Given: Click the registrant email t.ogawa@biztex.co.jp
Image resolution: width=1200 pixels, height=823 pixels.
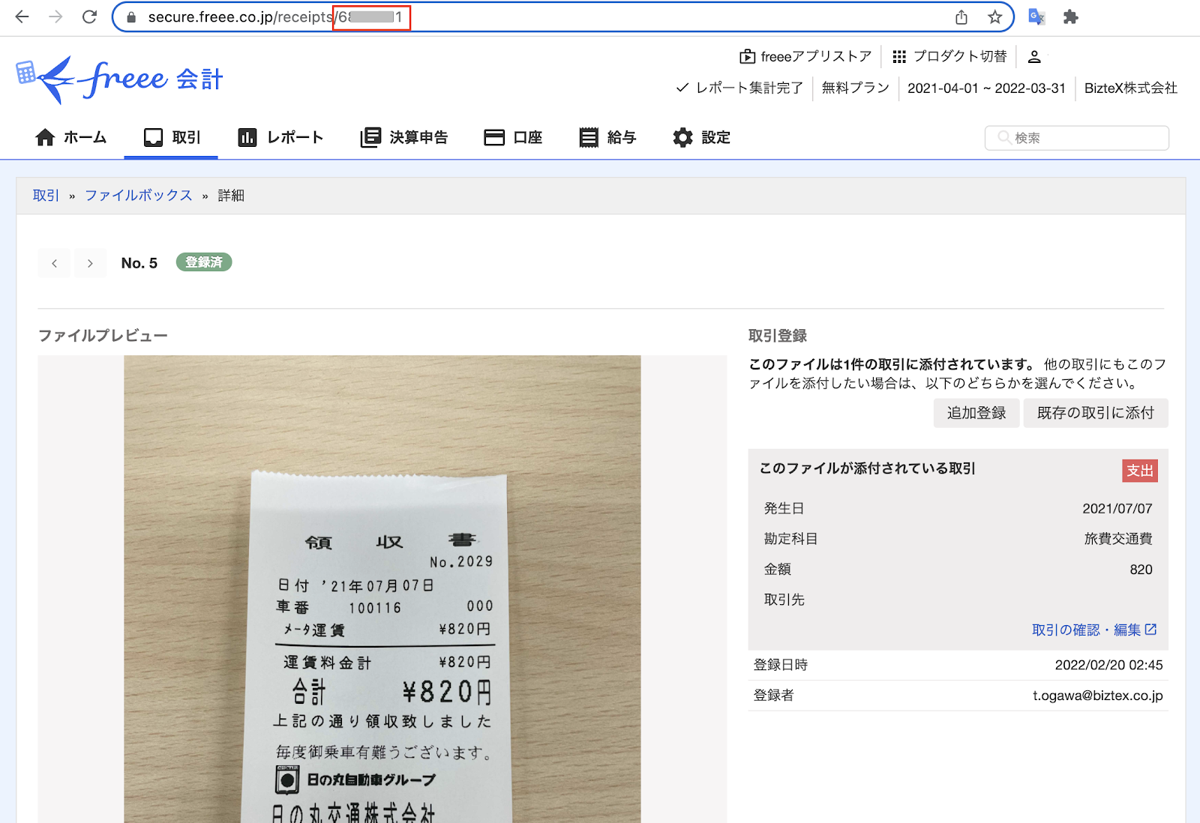Looking at the screenshot, I should point(1097,696).
